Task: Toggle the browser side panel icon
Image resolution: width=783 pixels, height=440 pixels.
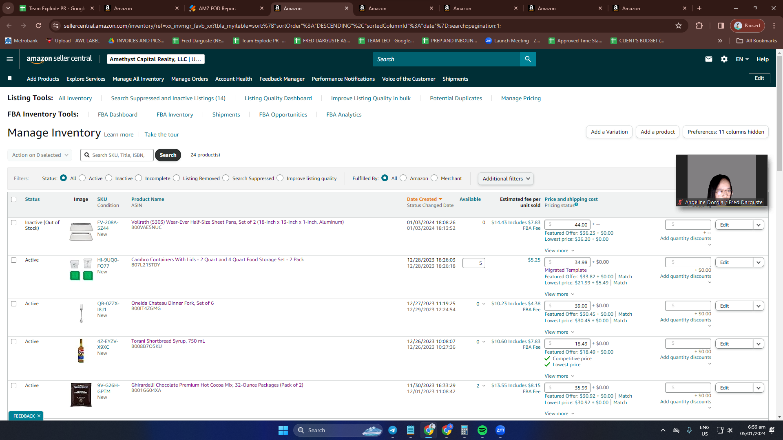Action: (x=721, y=26)
